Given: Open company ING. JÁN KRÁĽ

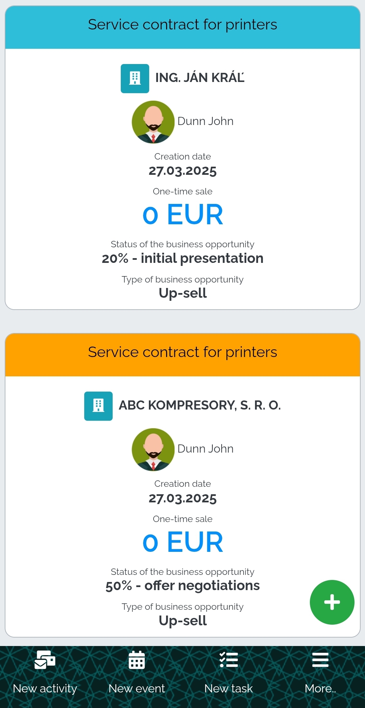Looking at the screenshot, I should (x=200, y=78).
